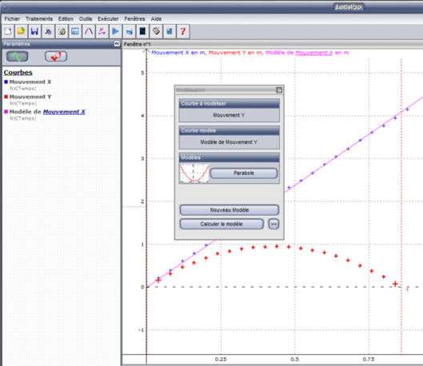Image resolution: width=423 pixels, height=366 pixels.
Task: Open the Aide menu
Action: (156, 19)
